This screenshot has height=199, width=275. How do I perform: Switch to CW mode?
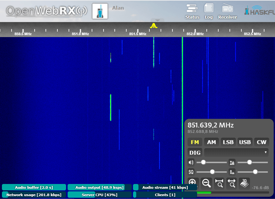tap(262, 142)
